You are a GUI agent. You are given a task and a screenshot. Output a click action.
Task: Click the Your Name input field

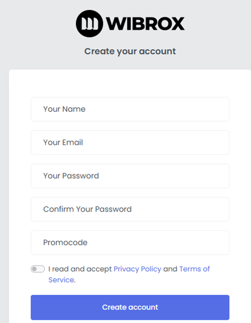click(x=130, y=109)
